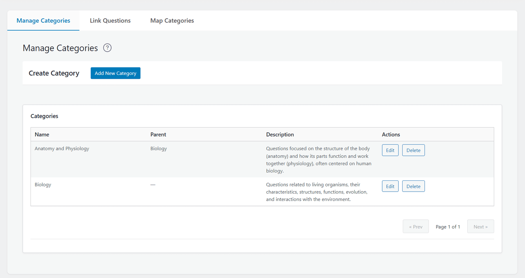
Task: Delete the Anatomy and Physiology category
Action: (413, 150)
